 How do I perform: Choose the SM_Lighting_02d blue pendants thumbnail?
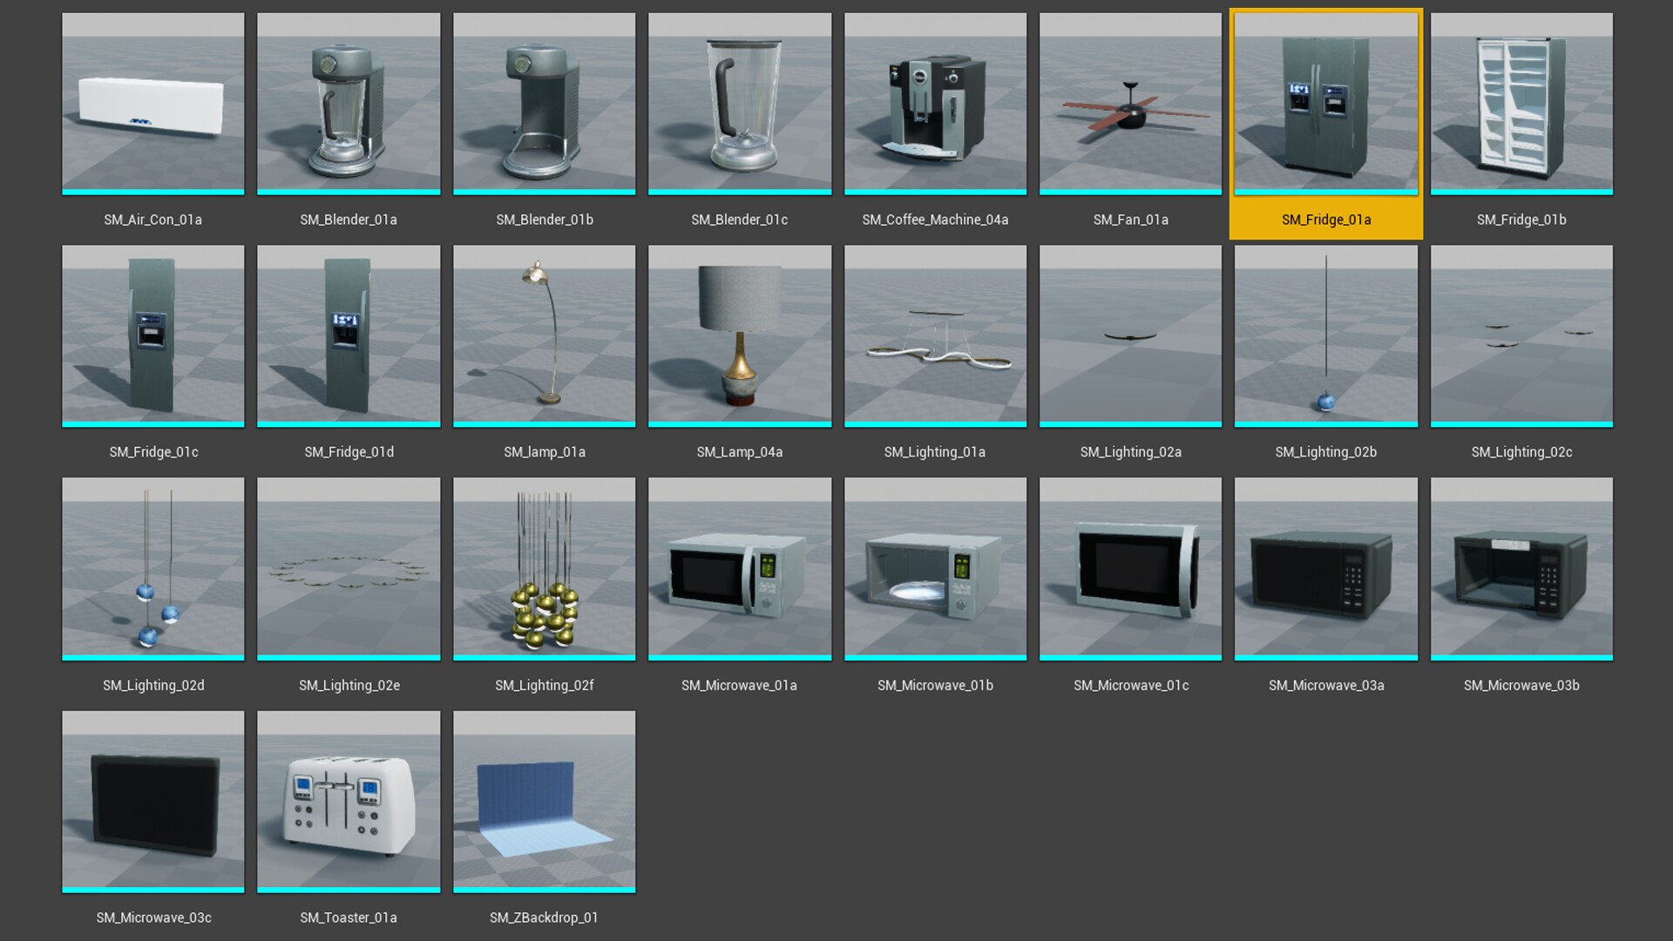[x=153, y=569]
